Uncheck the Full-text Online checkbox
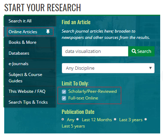The width and height of the screenshot is (163, 138). pyautogui.click(x=64, y=98)
